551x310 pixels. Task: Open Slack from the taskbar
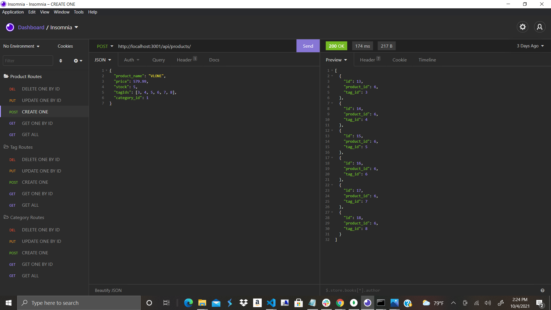click(326, 303)
